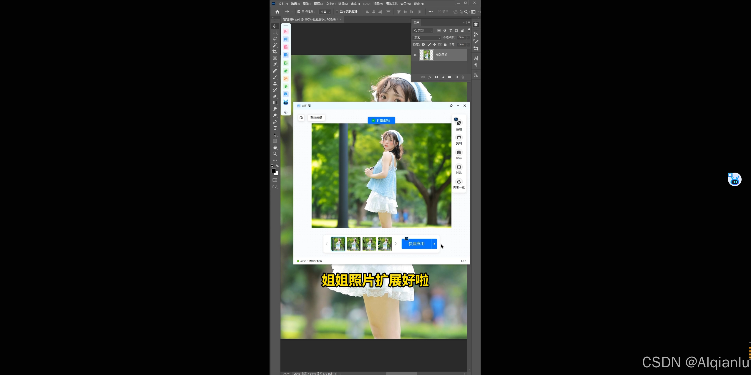Select the Lasso tool
Screen dimensions: 751x375
coord(275,39)
